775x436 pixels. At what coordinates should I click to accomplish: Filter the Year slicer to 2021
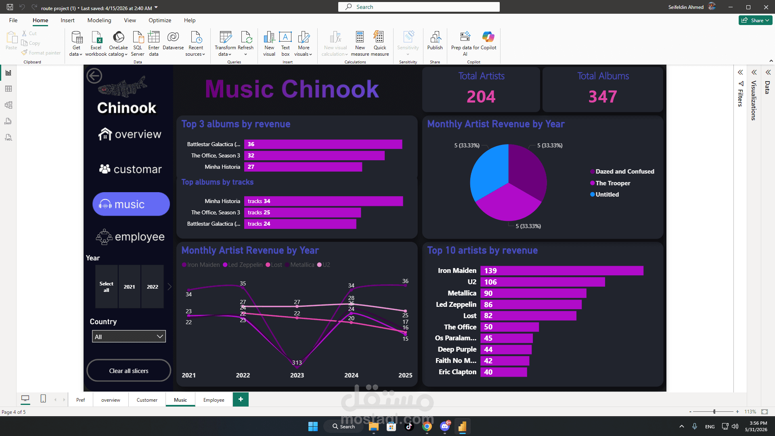pyautogui.click(x=130, y=287)
